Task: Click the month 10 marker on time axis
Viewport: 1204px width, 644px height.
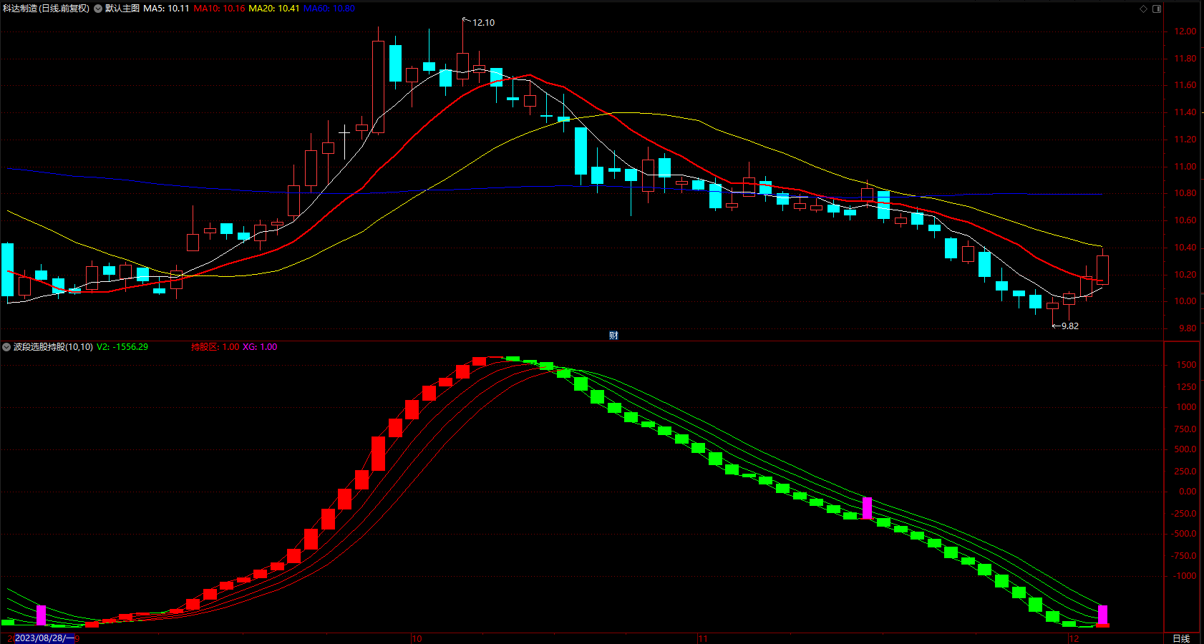Action: tap(417, 638)
